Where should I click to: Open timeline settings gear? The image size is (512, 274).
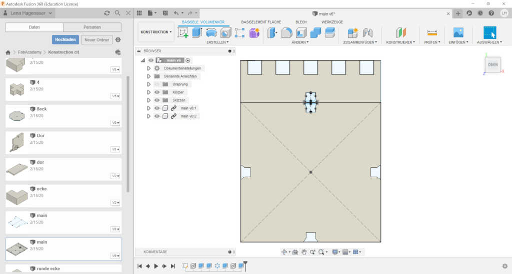pos(505,266)
